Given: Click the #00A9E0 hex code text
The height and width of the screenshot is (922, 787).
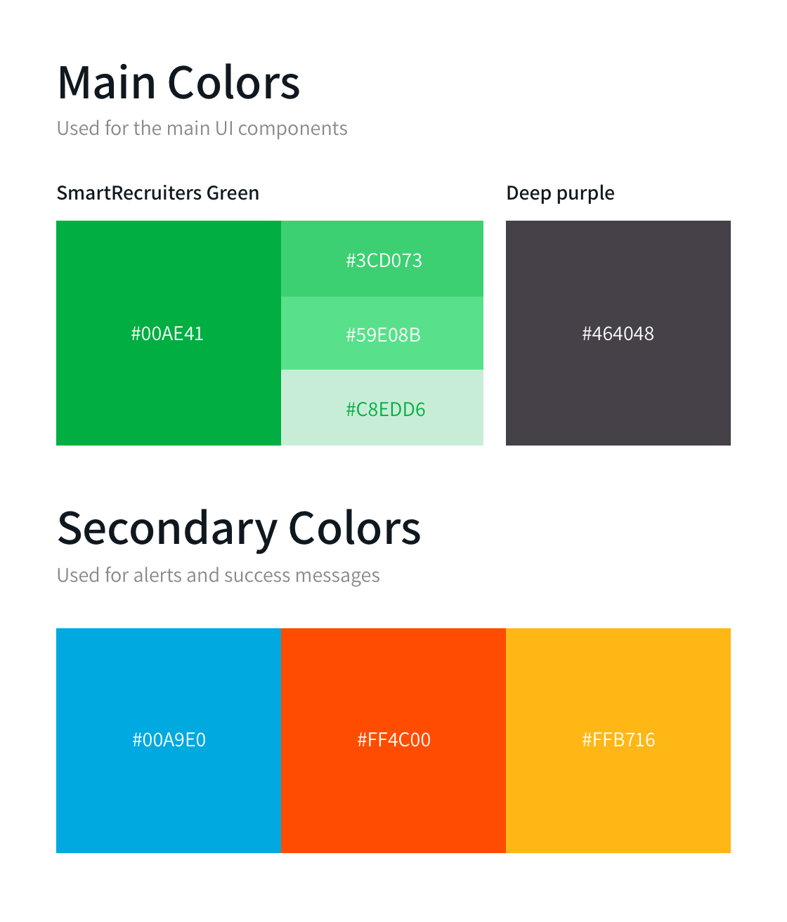Looking at the screenshot, I should click(169, 739).
